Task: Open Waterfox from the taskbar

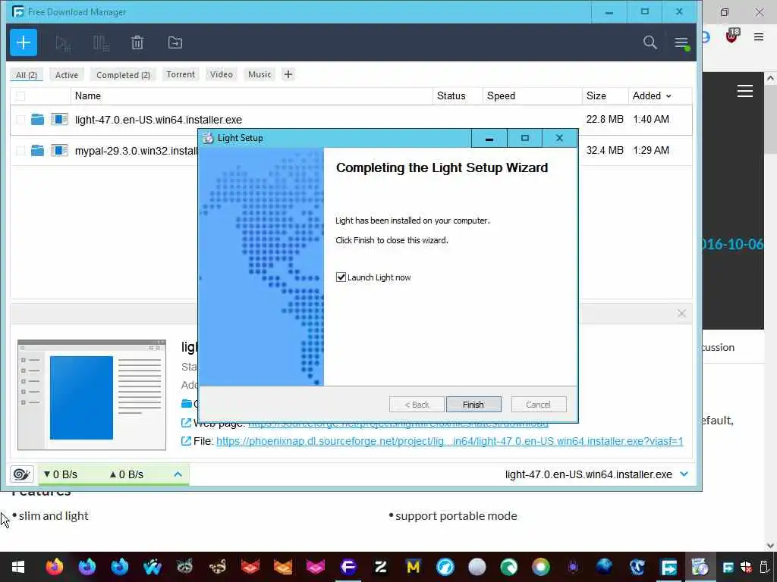Action: (x=152, y=567)
